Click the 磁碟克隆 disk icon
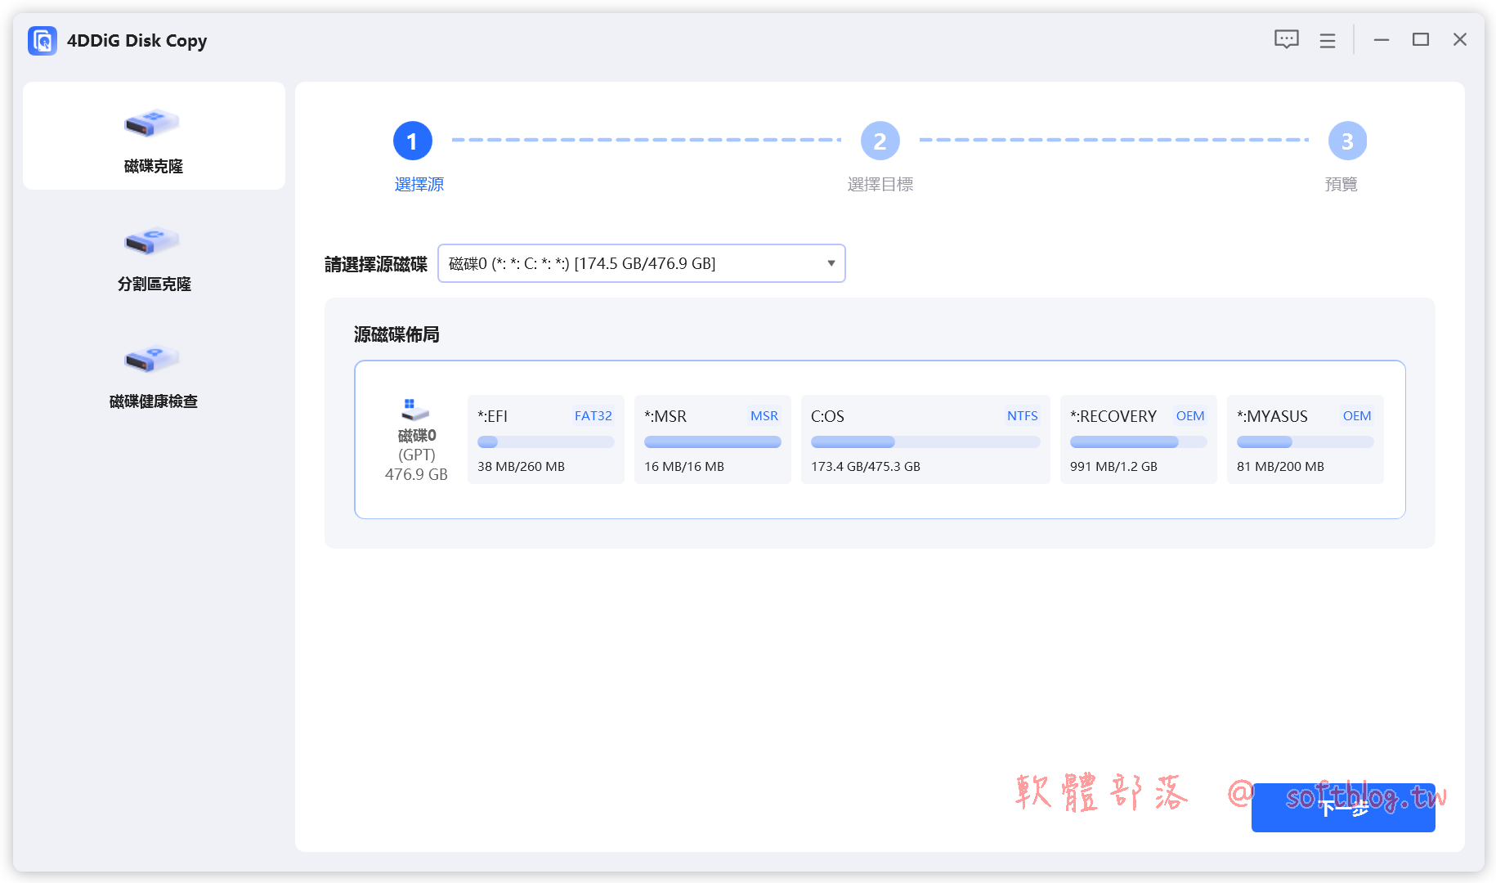 coord(152,124)
